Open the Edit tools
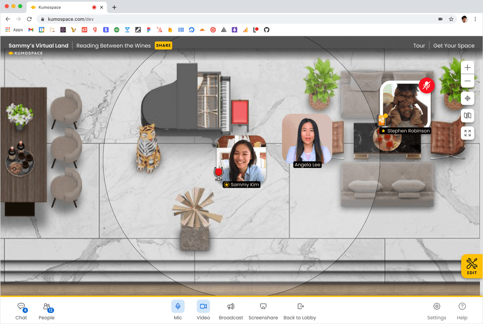The height and width of the screenshot is (324, 483). coord(471,266)
